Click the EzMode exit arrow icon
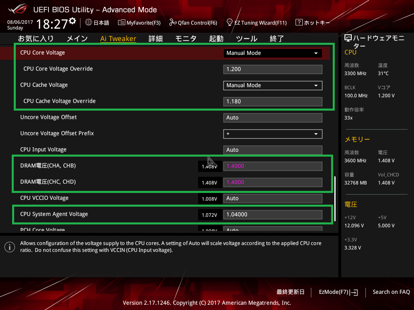414x310 pixels. click(353, 292)
